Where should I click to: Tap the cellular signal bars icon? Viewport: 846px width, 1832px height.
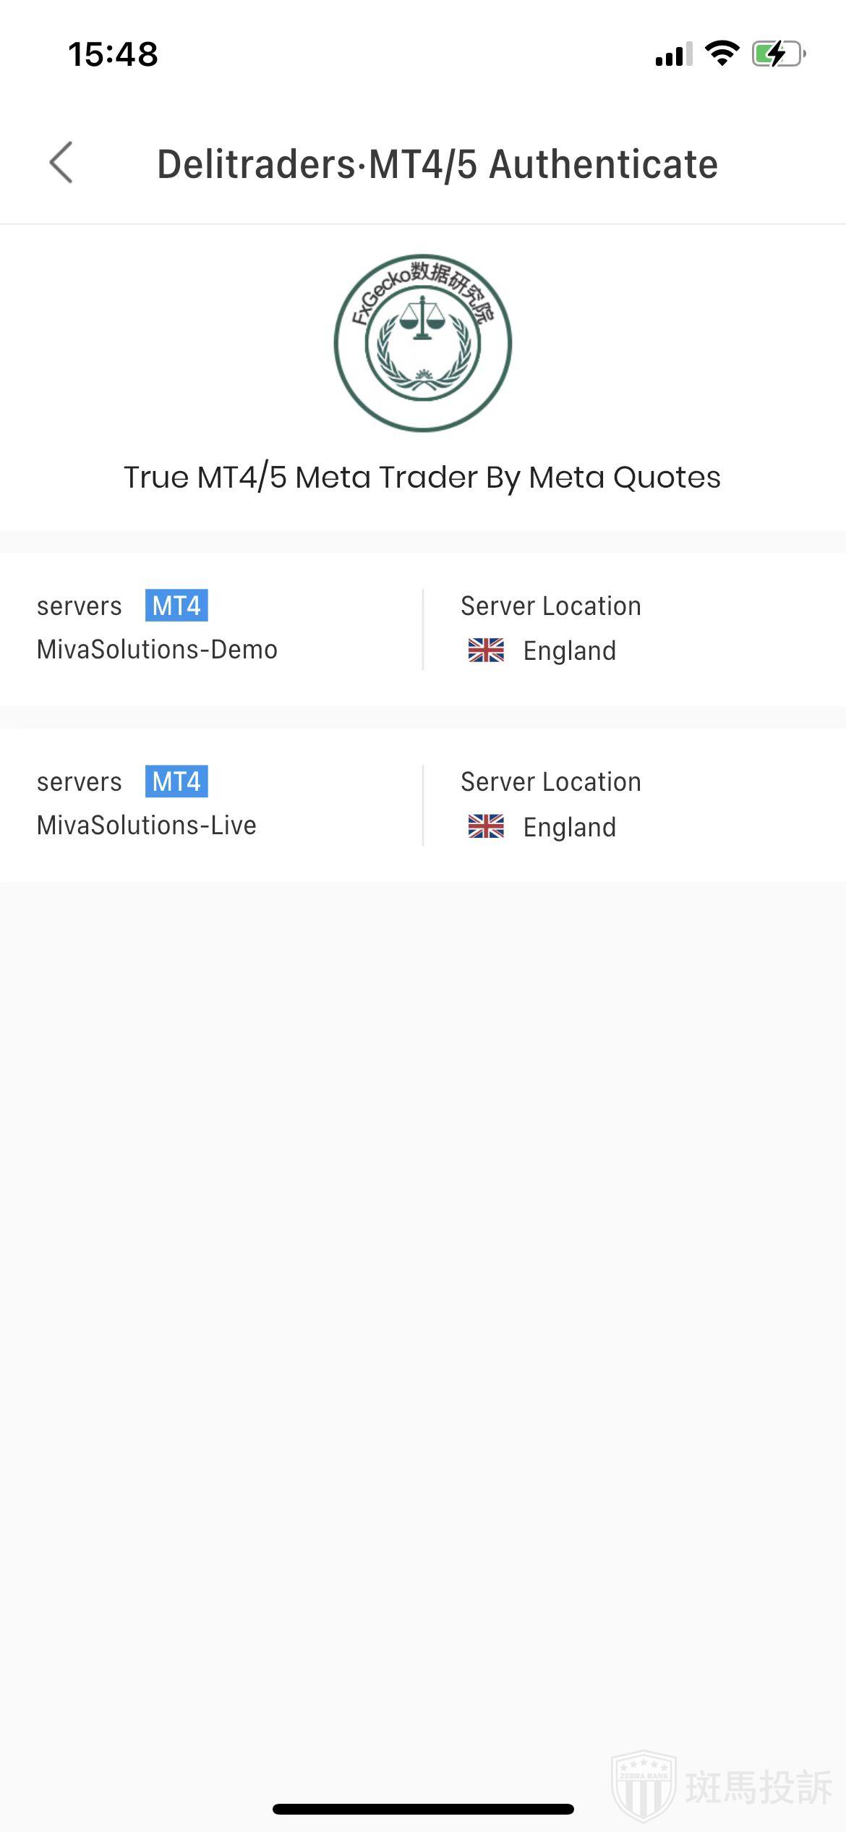(673, 54)
